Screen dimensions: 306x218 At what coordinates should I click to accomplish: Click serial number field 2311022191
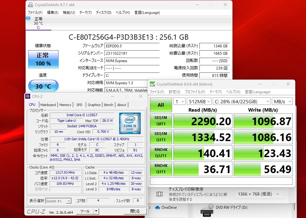(x=132, y=53)
